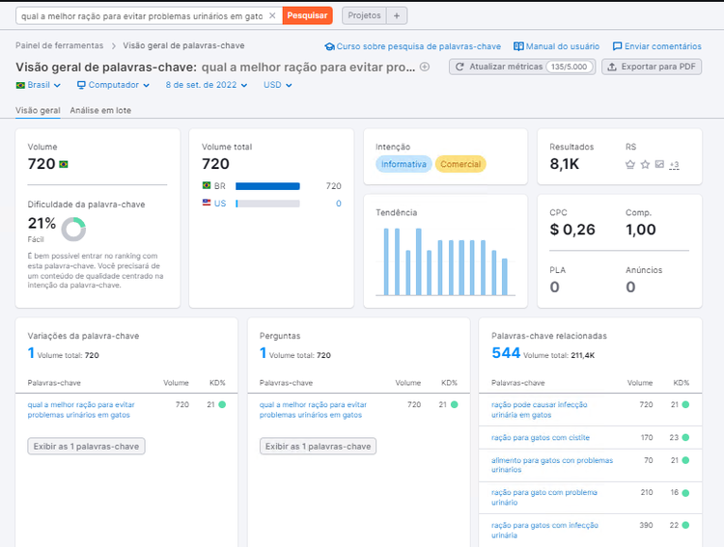Viewport: 724px width, 547px height.
Task: Click the book manual icon
Action: click(x=519, y=46)
